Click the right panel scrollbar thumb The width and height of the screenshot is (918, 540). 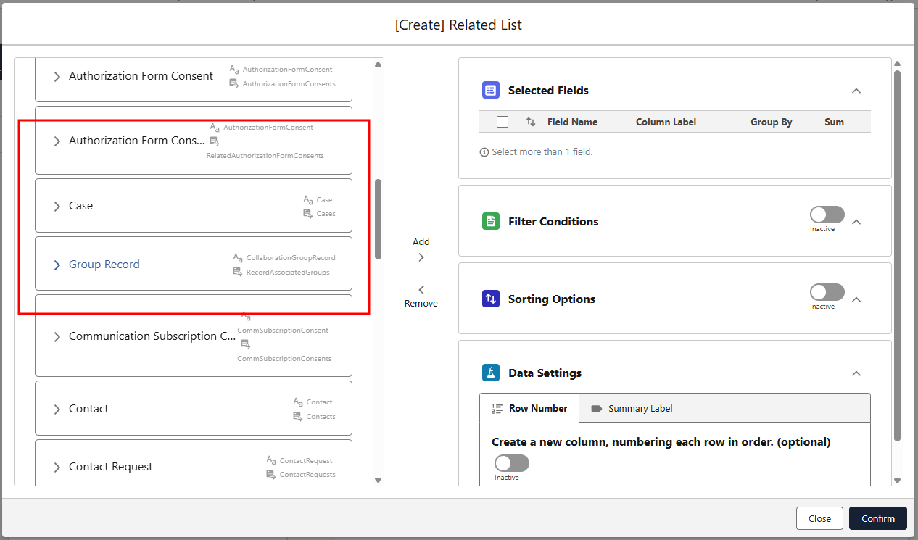point(897,256)
